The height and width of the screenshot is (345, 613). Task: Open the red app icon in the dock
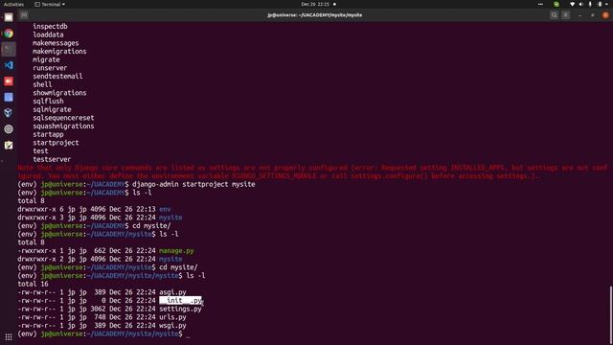click(x=9, y=81)
